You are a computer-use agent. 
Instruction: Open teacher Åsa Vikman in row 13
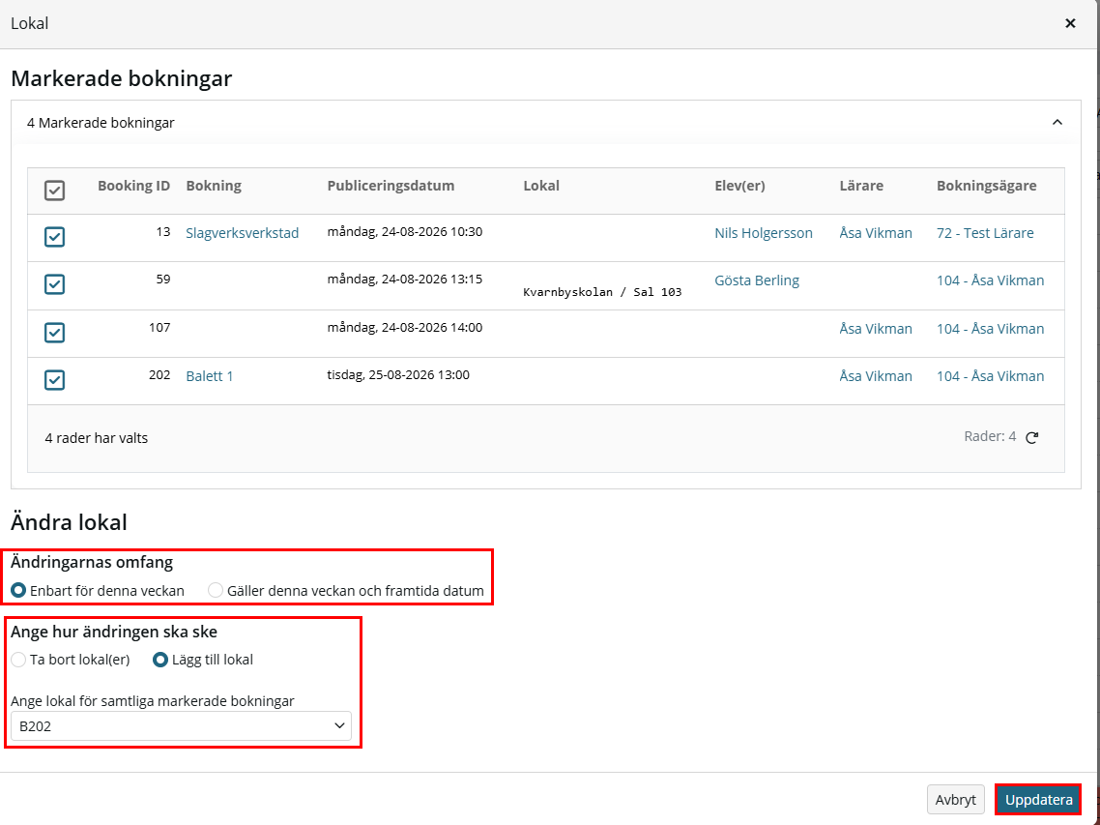click(876, 233)
